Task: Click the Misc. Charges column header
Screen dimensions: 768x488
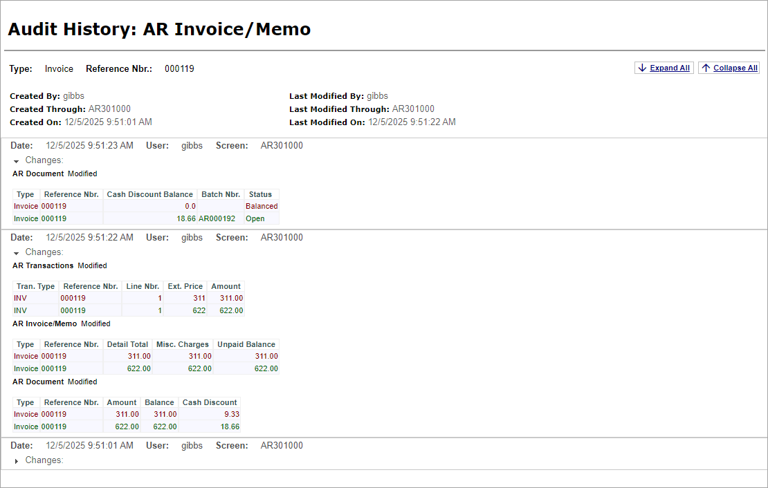Action: pyautogui.click(x=183, y=345)
